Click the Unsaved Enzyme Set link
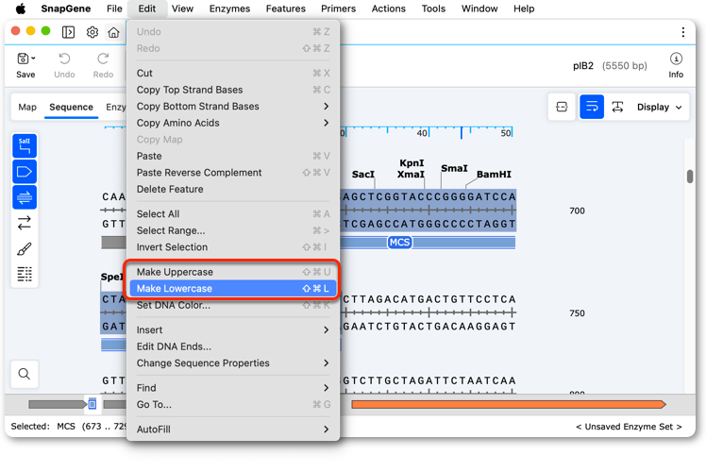Image resolution: width=706 pixels, height=472 pixels. tap(629, 427)
